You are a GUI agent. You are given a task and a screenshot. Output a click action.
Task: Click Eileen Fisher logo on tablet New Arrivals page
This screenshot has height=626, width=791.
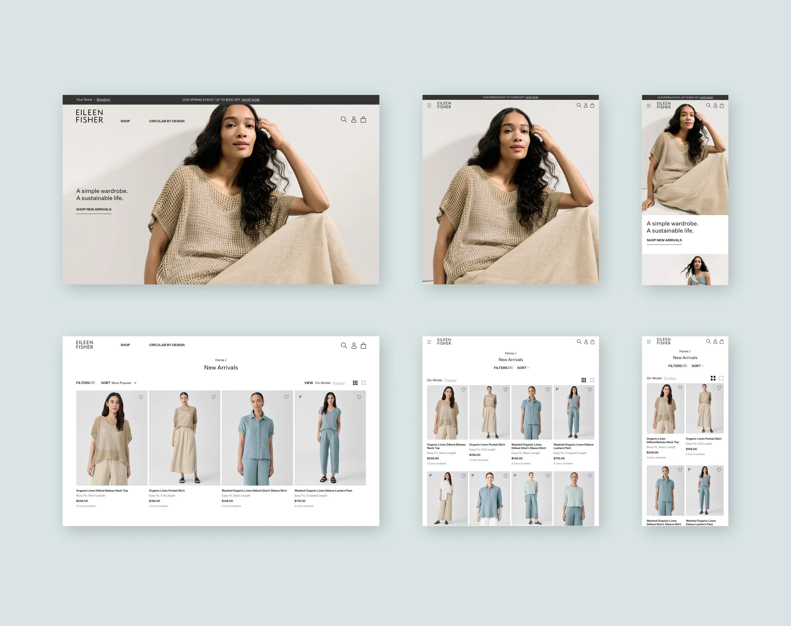click(444, 342)
